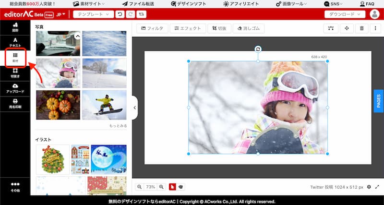This screenshot has height=205, width=384.
Task: Select the snowy car windshield photo
Action: coord(58,43)
